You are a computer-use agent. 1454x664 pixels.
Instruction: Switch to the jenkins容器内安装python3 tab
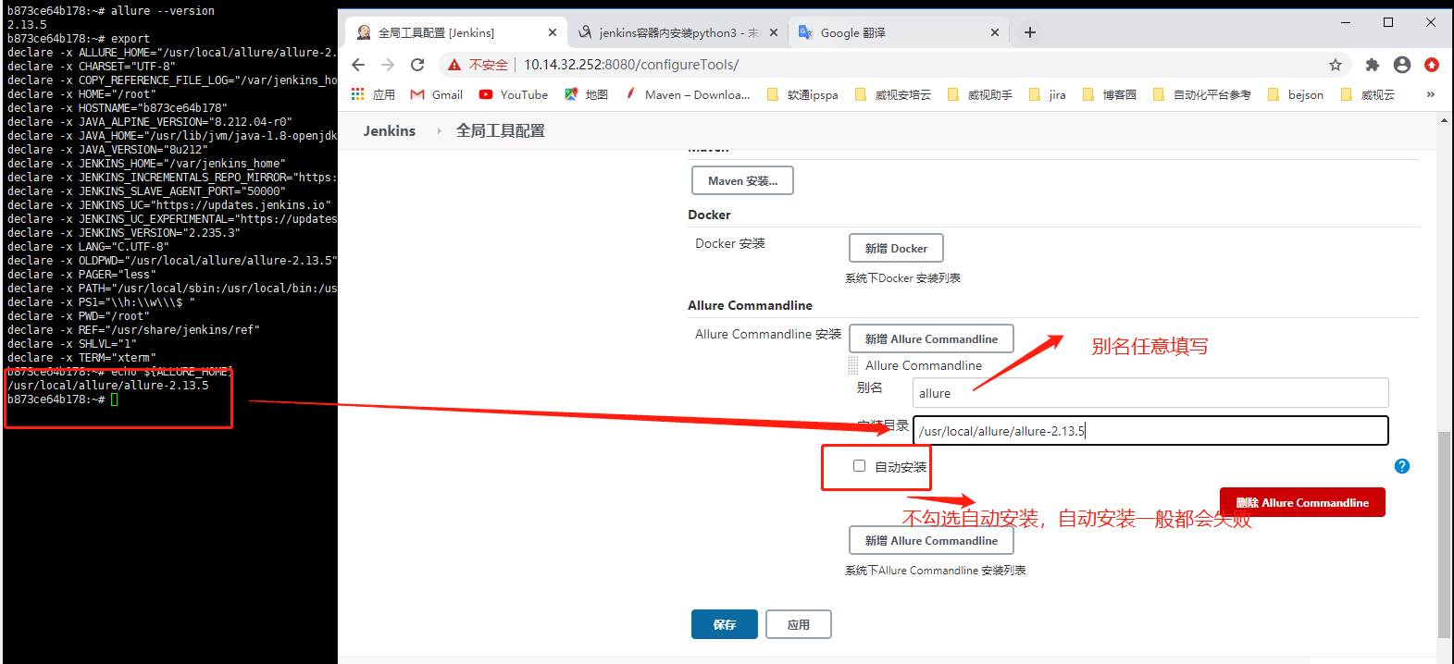point(678,32)
